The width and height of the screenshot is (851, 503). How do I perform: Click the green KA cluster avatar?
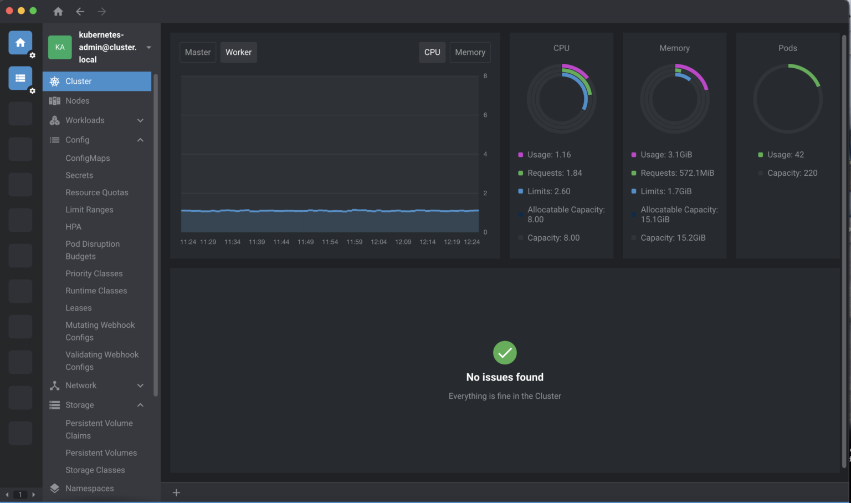[x=60, y=47]
